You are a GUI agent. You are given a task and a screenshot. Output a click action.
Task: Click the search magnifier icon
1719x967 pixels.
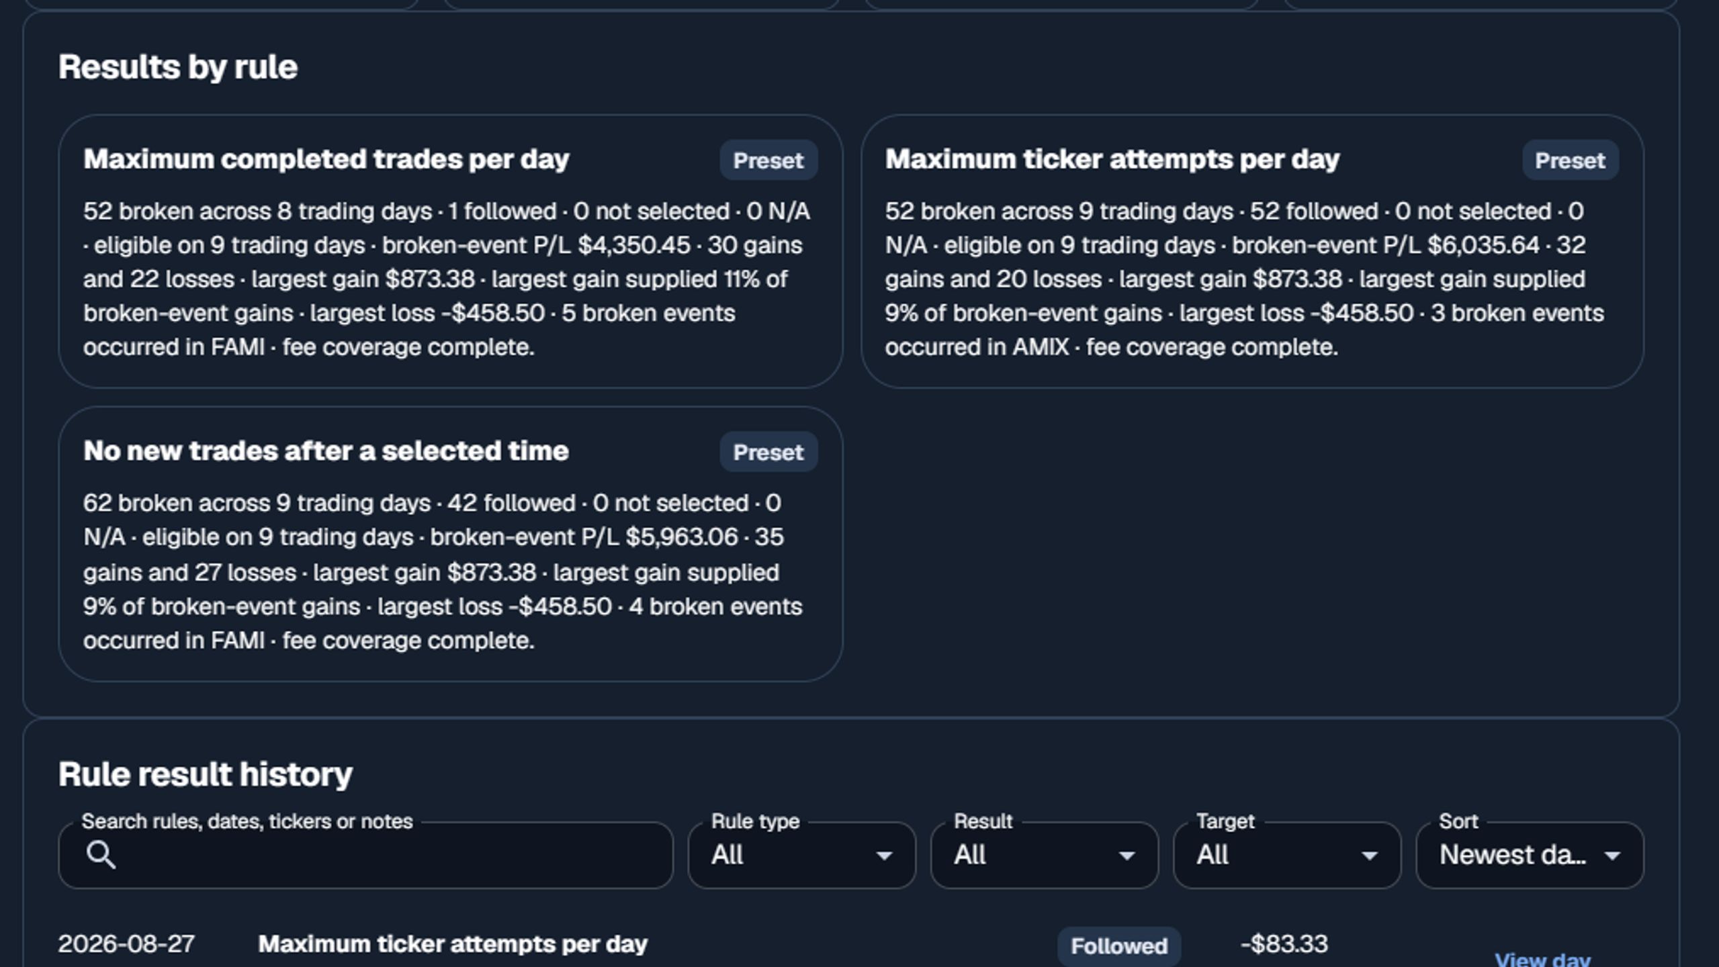101,855
